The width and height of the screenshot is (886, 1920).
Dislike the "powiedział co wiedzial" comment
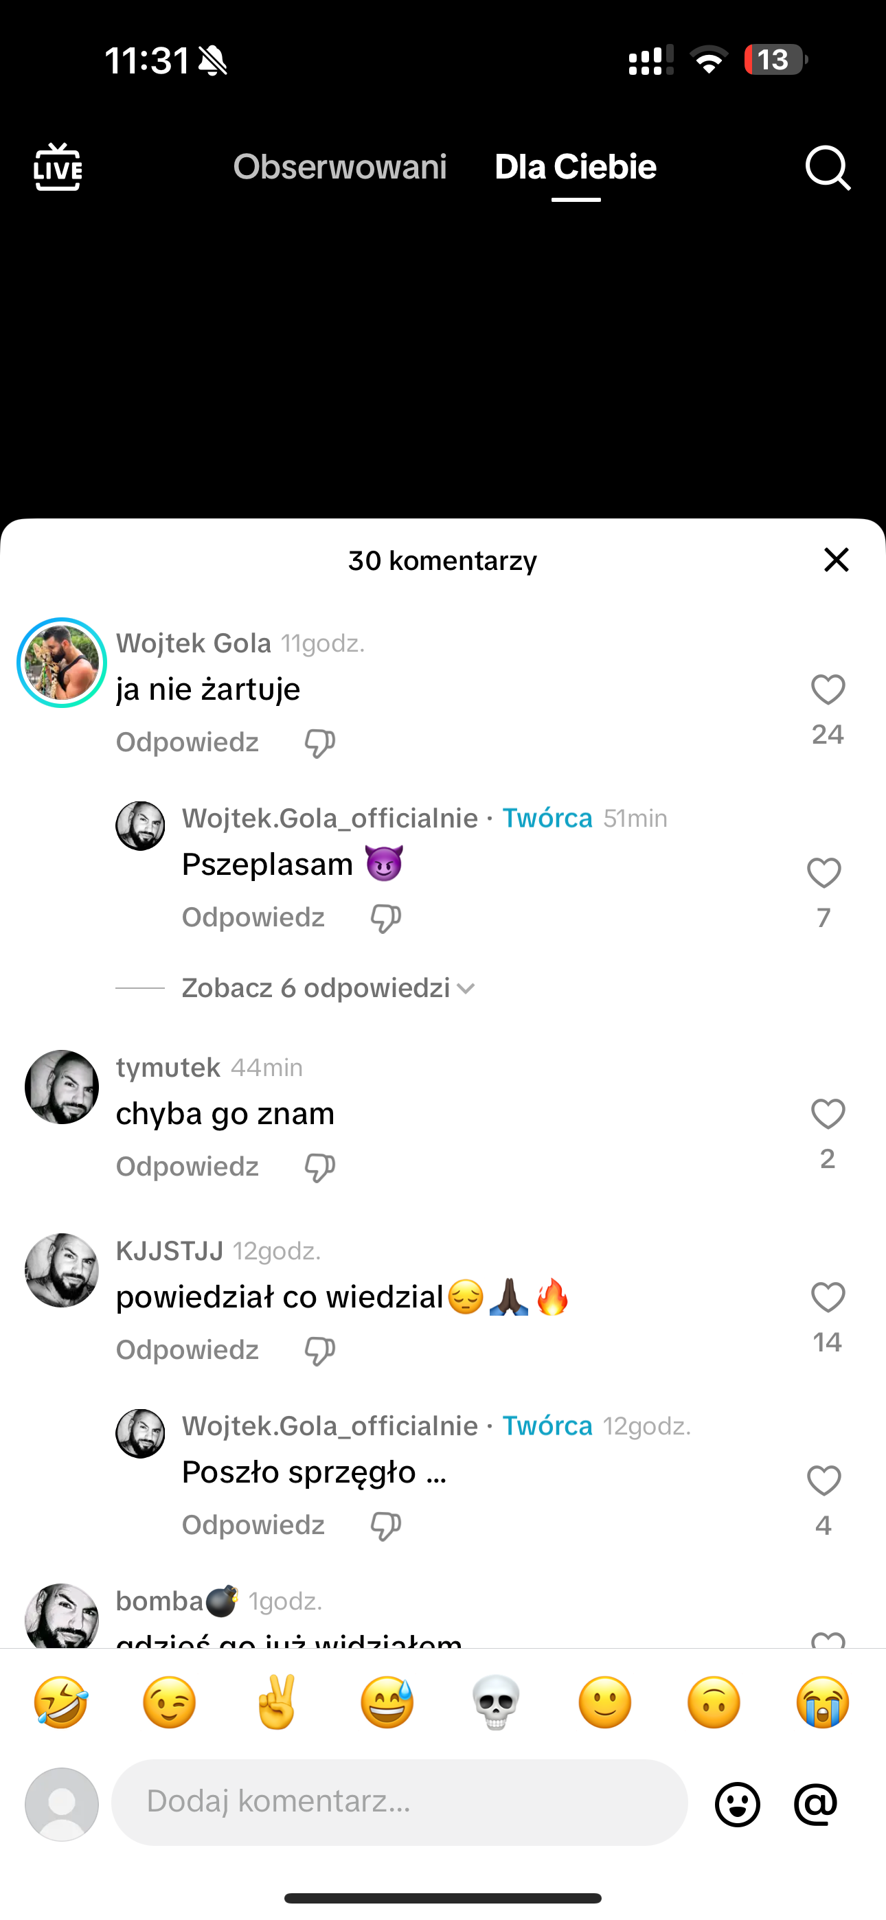pos(320,1351)
